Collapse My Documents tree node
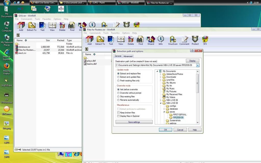This screenshot has width=261, height=163. 157,71
